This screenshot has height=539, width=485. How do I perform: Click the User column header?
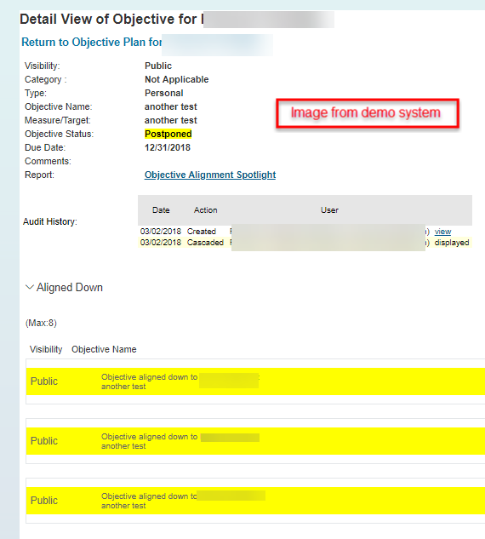(329, 210)
